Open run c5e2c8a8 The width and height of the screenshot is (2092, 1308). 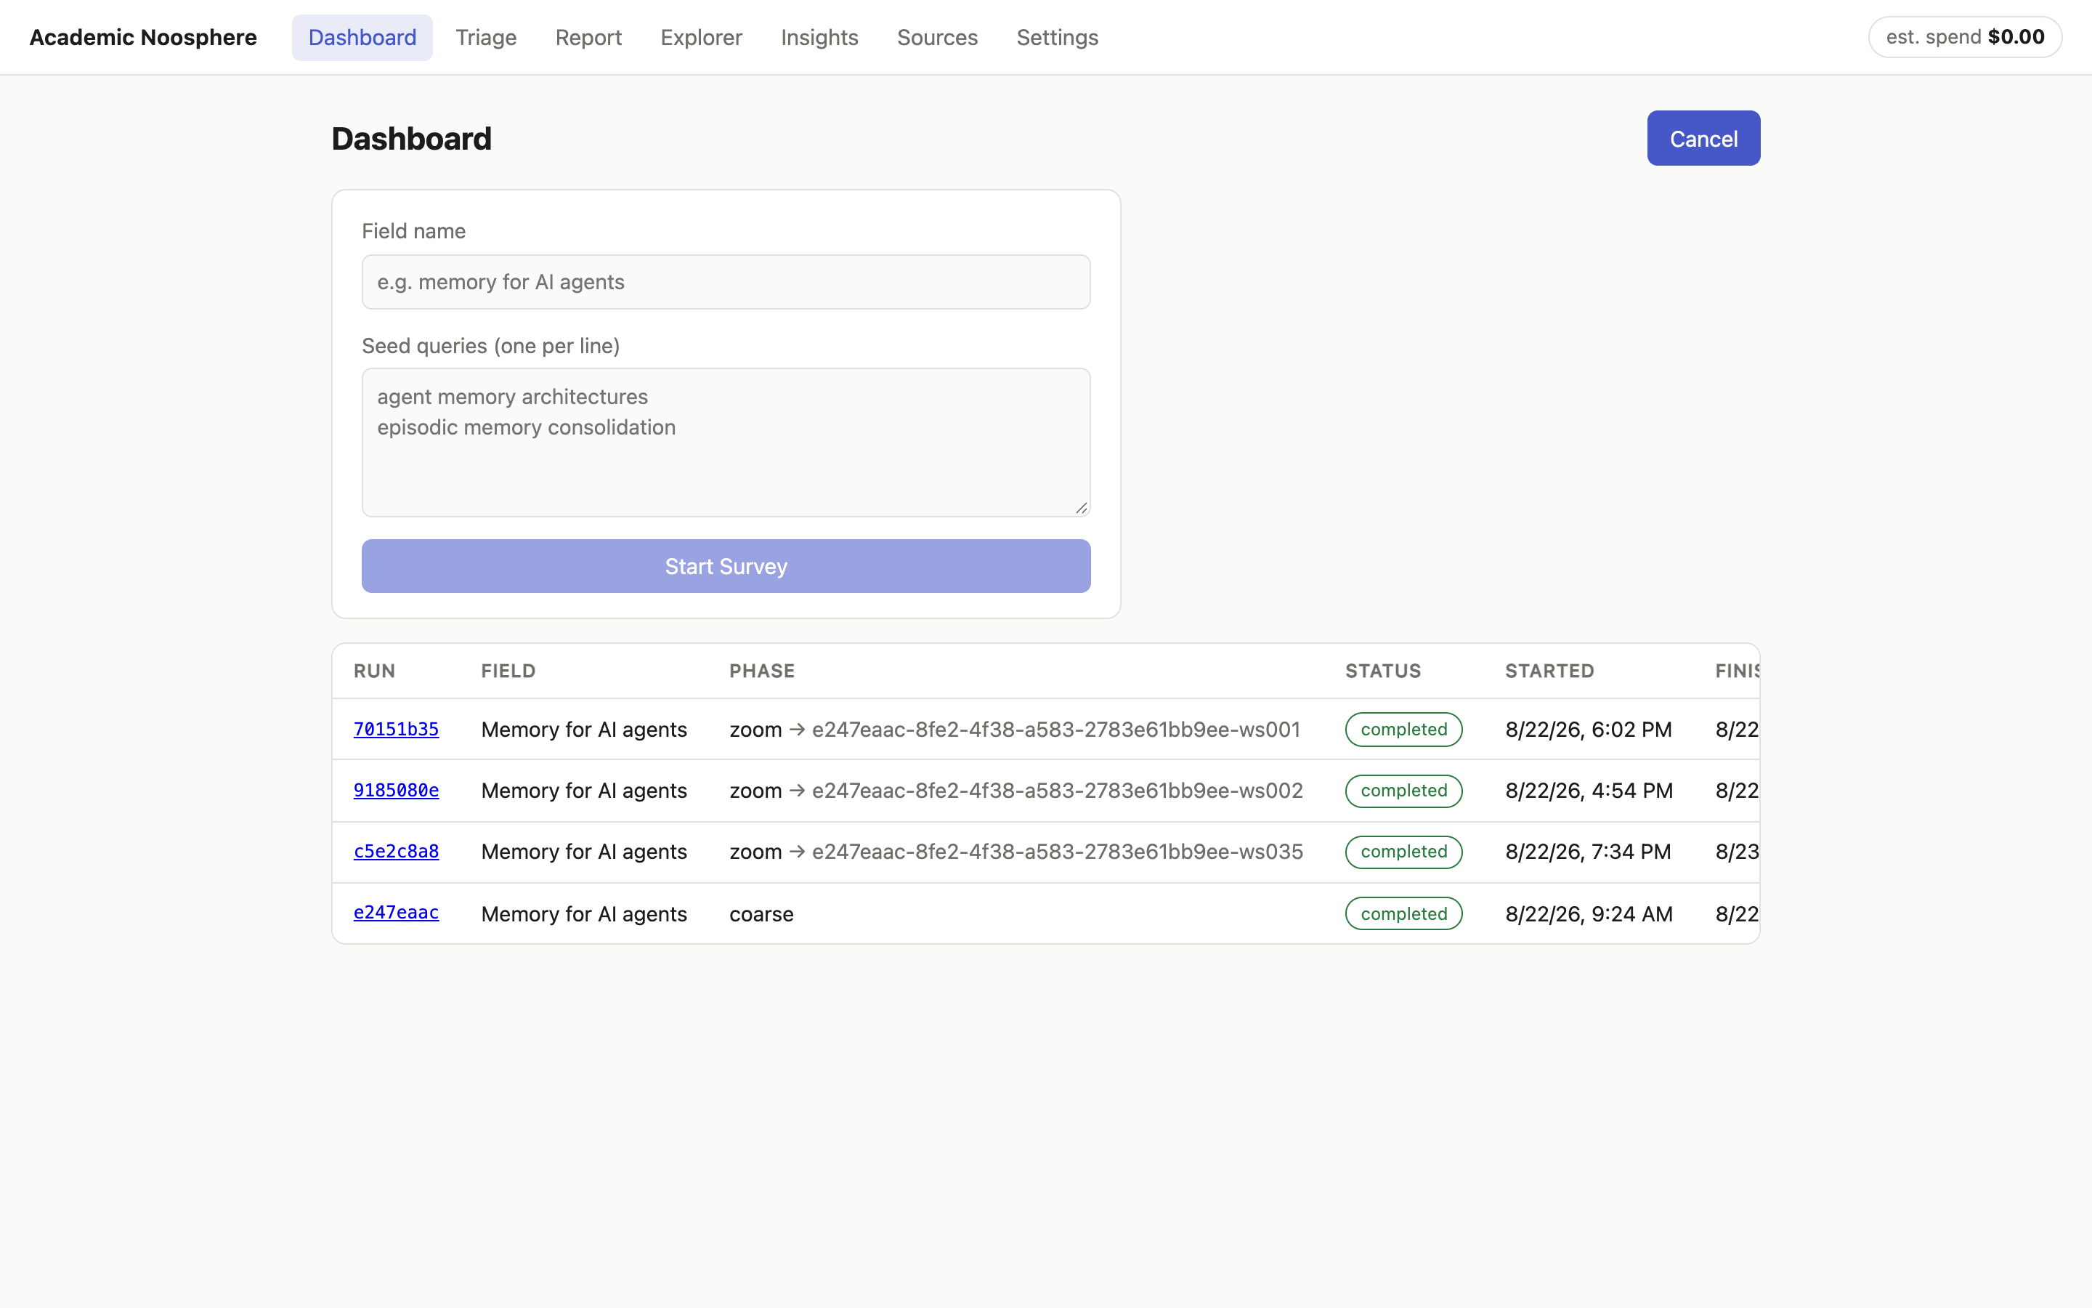pyautogui.click(x=396, y=852)
